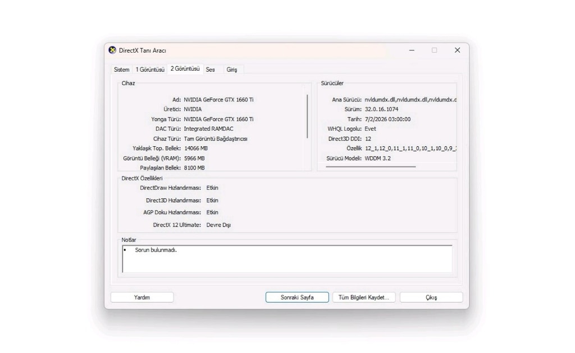The height and width of the screenshot is (353, 575).
Task: Click the Cihaz panel vertical scrollbar
Action: click(x=307, y=117)
